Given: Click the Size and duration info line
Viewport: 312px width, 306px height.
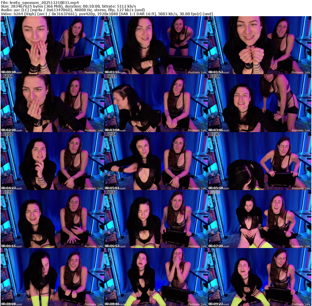Looking at the screenshot, I should pyautogui.click(x=69, y=6).
